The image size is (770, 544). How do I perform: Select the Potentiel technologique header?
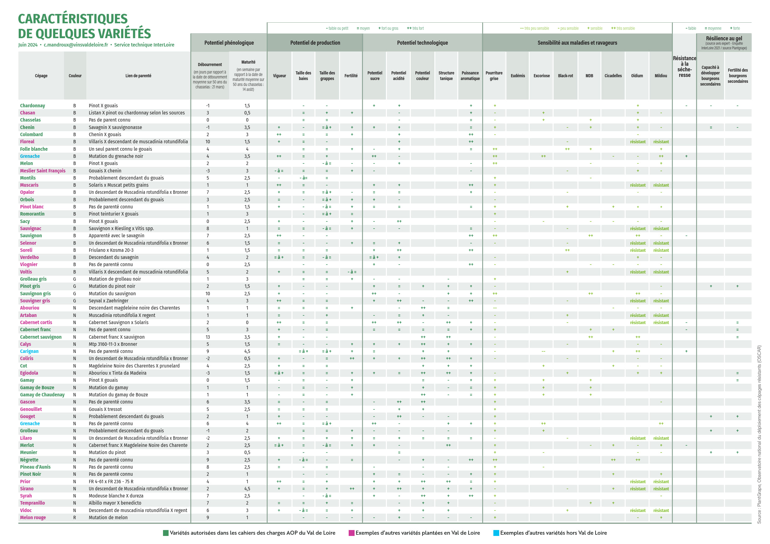tap(422, 43)
